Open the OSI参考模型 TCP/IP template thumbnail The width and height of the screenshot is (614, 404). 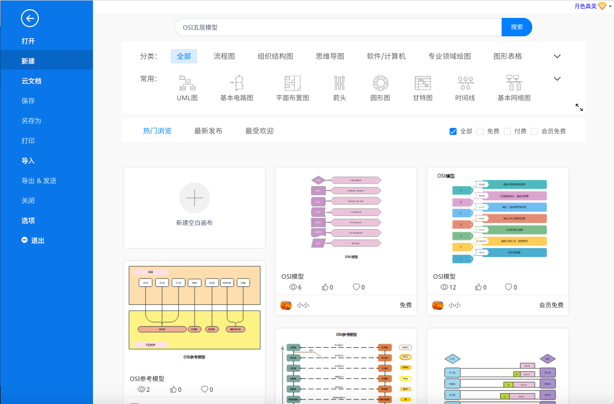pyautogui.click(x=194, y=312)
